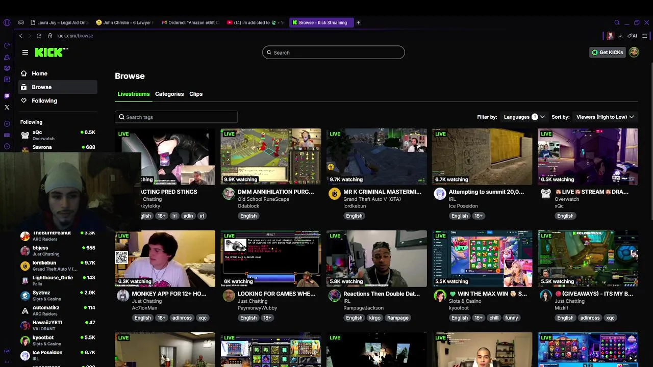The width and height of the screenshot is (653, 367).
Task: Open kyootbot in the Following list
Action: click(x=58, y=340)
